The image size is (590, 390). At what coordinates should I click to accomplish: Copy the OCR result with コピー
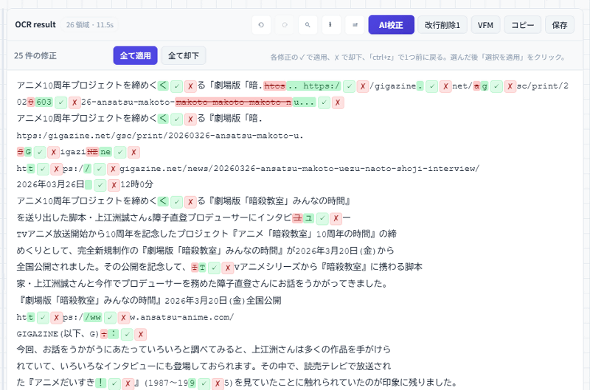[x=522, y=25]
